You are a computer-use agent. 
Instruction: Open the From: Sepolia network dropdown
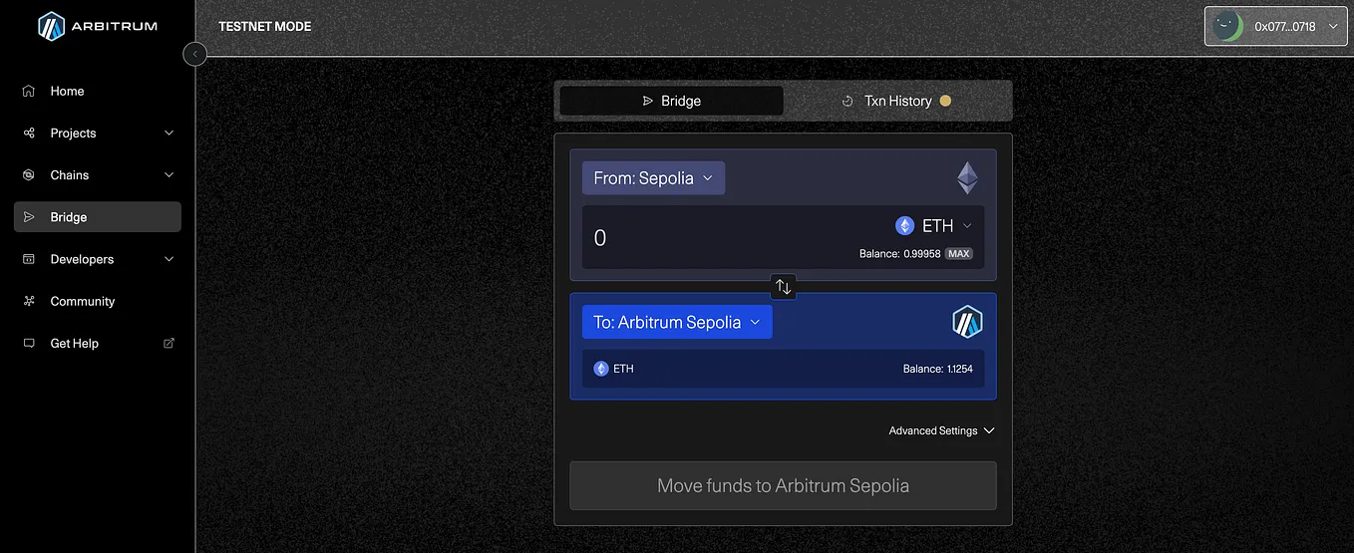653,178
